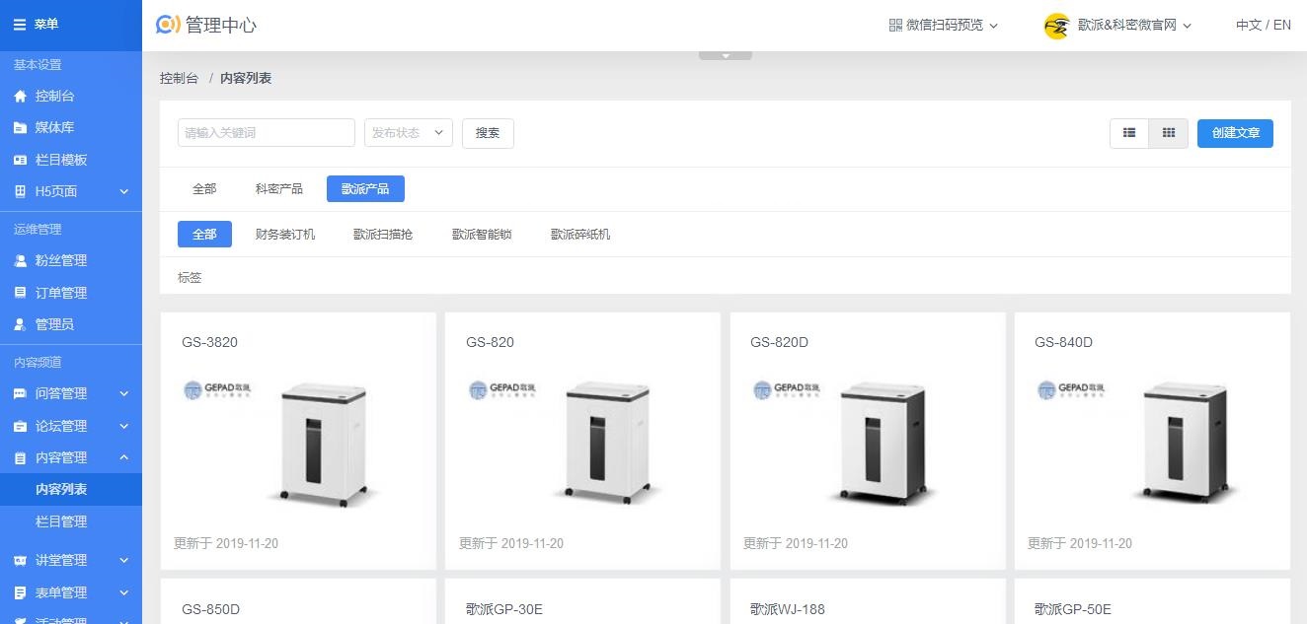
Task: Switch language via 中文 / EN
Action: click(x=1263, y=25)
